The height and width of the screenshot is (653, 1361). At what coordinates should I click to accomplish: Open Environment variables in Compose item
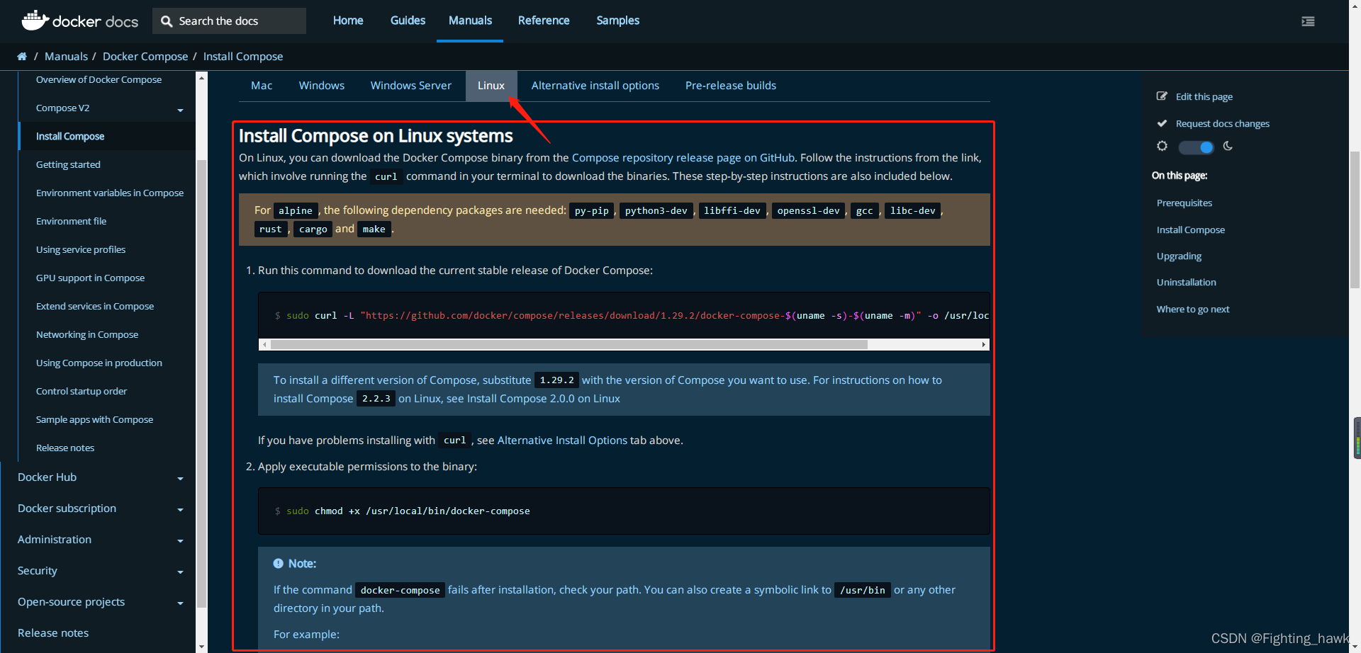[x=110, y=193]
